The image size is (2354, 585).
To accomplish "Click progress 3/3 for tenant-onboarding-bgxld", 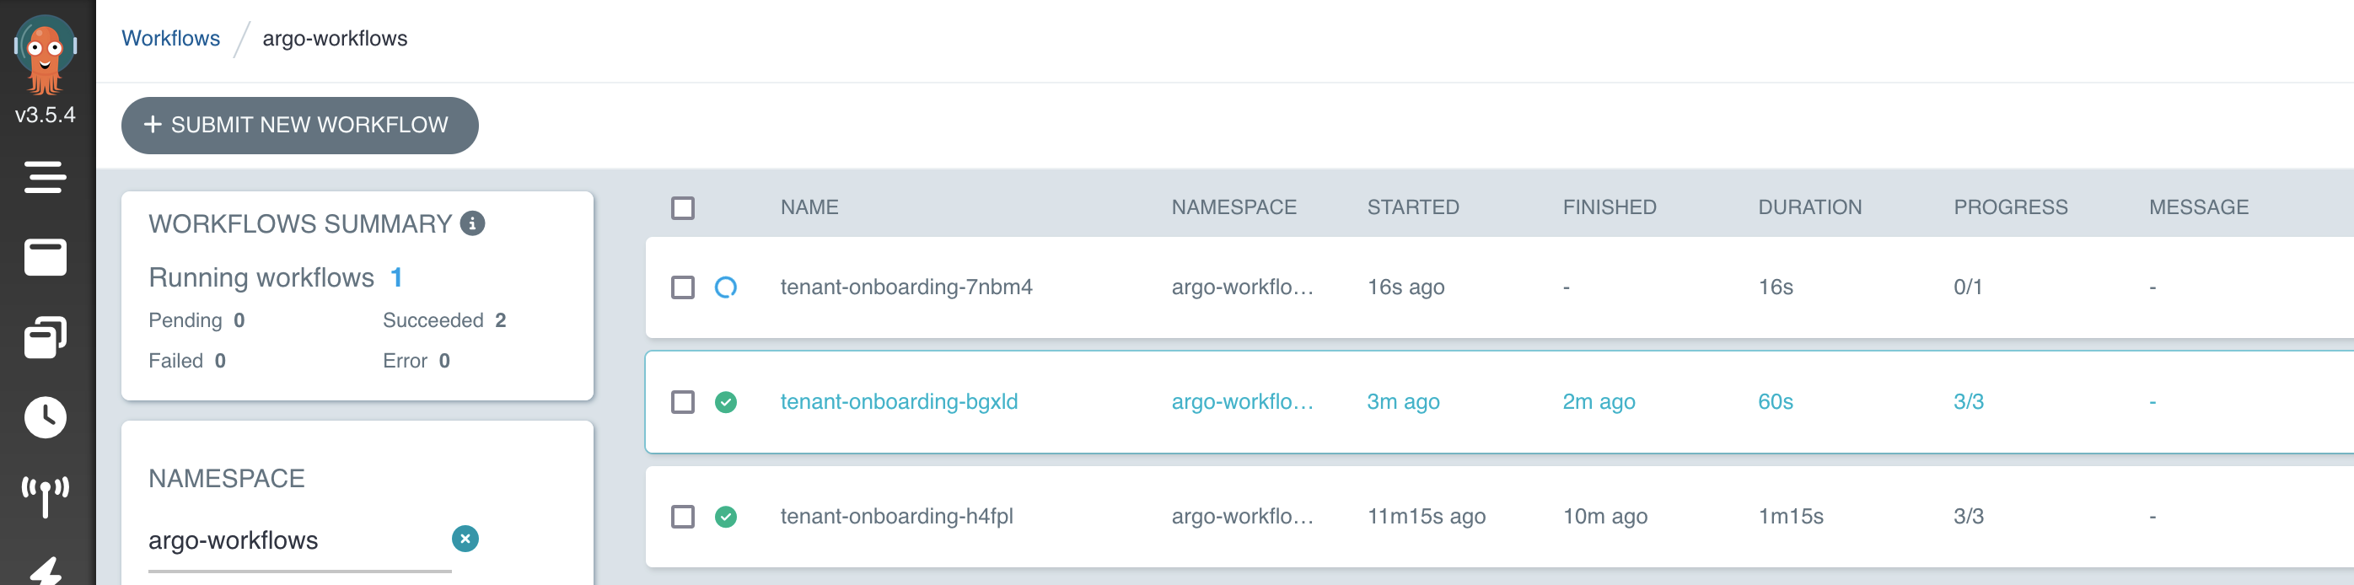I will click(x=1969, y=402).
